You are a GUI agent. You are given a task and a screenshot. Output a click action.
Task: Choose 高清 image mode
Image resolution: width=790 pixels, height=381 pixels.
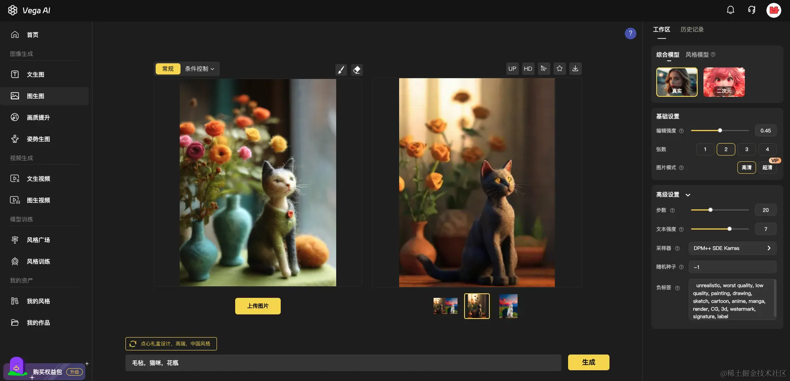click(x=747, y=168)
